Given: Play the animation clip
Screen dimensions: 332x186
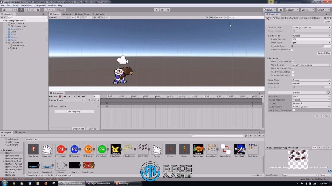Looking at the screenshot, I should point(74,96).
